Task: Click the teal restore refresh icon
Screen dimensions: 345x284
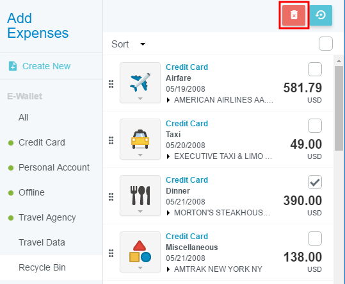Action: [321, 15]
